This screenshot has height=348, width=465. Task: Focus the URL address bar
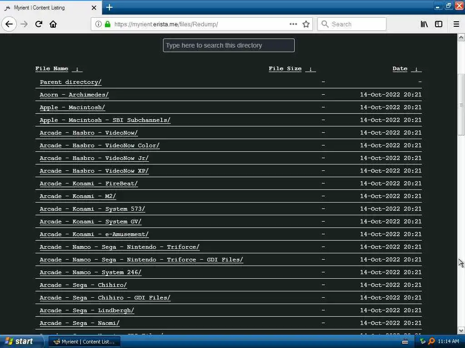[x=202, y=24]
